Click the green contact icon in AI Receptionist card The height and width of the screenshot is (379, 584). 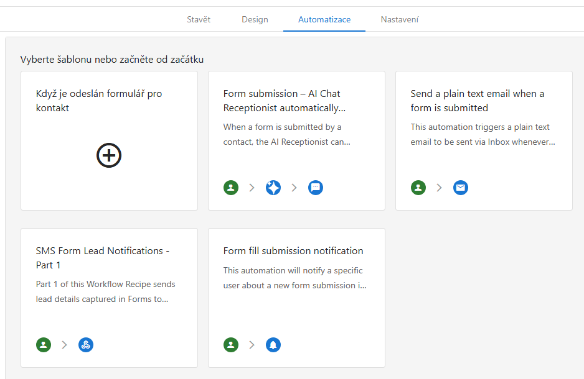click(231, 188)
